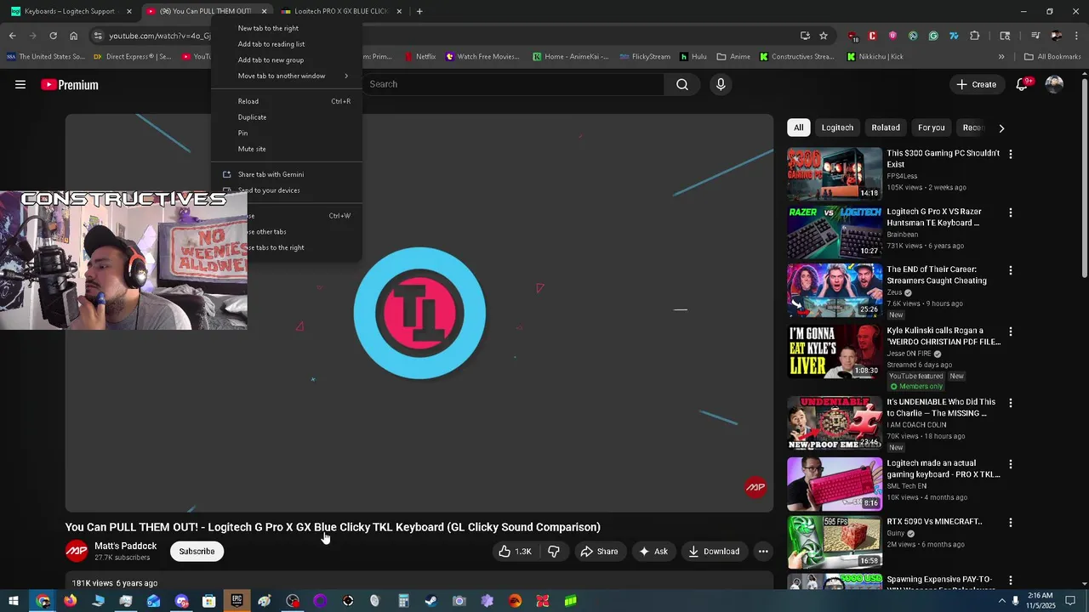Image resolution: width=1089 pixels, height=612 pixels.
Task: Reload the page from the browser toolbar
Action: pos(53,36)
